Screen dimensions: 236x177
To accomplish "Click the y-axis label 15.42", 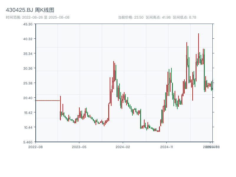I will tap(28, 113).
